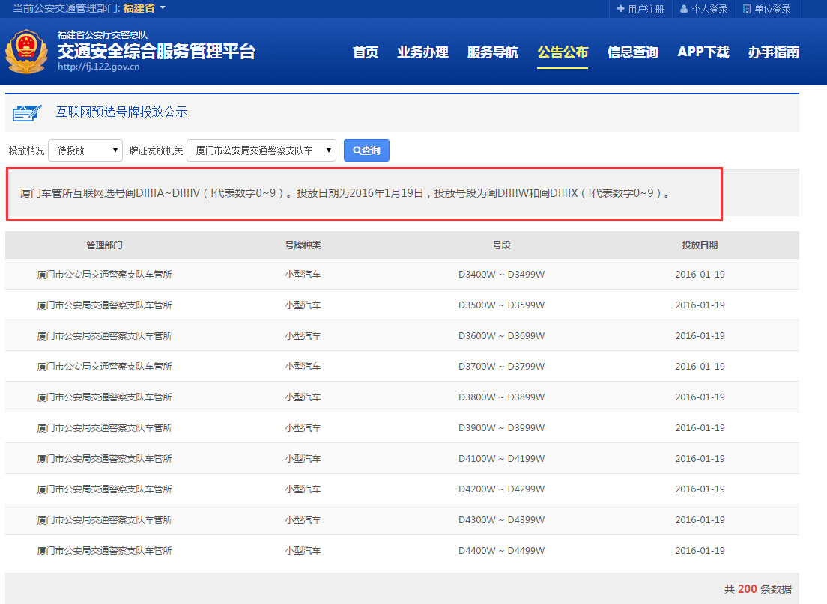Click the active 公告公布 tab
The height and width of the screenshot is (604, 827).
point(563,52)
